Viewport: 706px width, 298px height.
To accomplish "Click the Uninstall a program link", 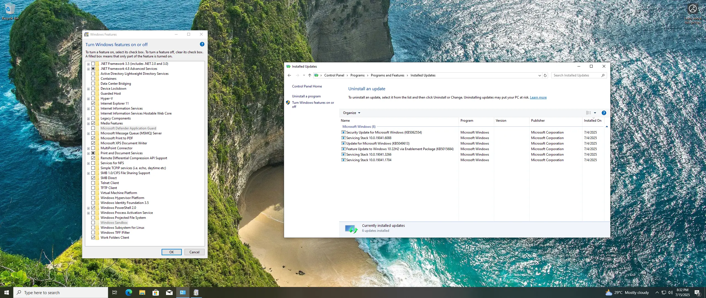I will pyautogui.click(x=306, y=96).
